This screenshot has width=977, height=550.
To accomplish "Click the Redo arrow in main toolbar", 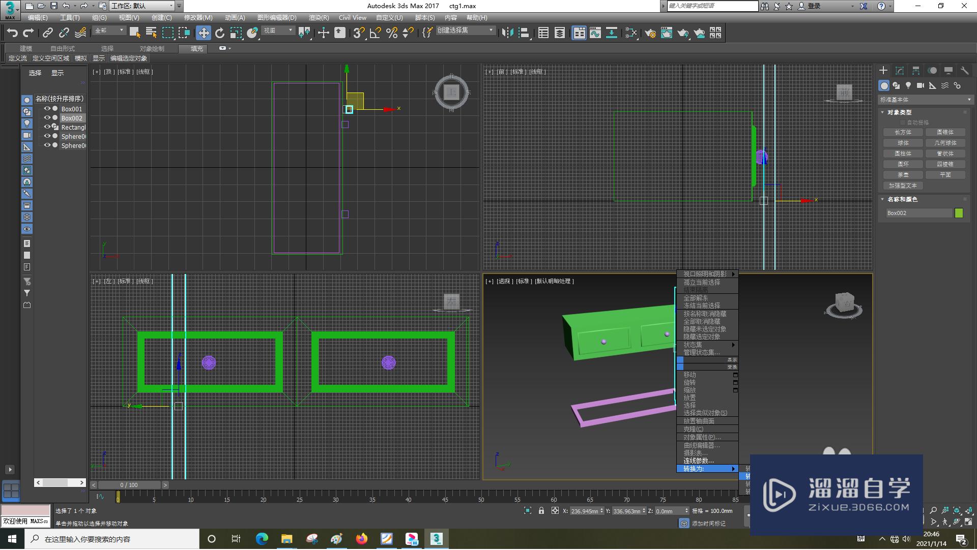I will pyautogui.click(x=28, y=33).
